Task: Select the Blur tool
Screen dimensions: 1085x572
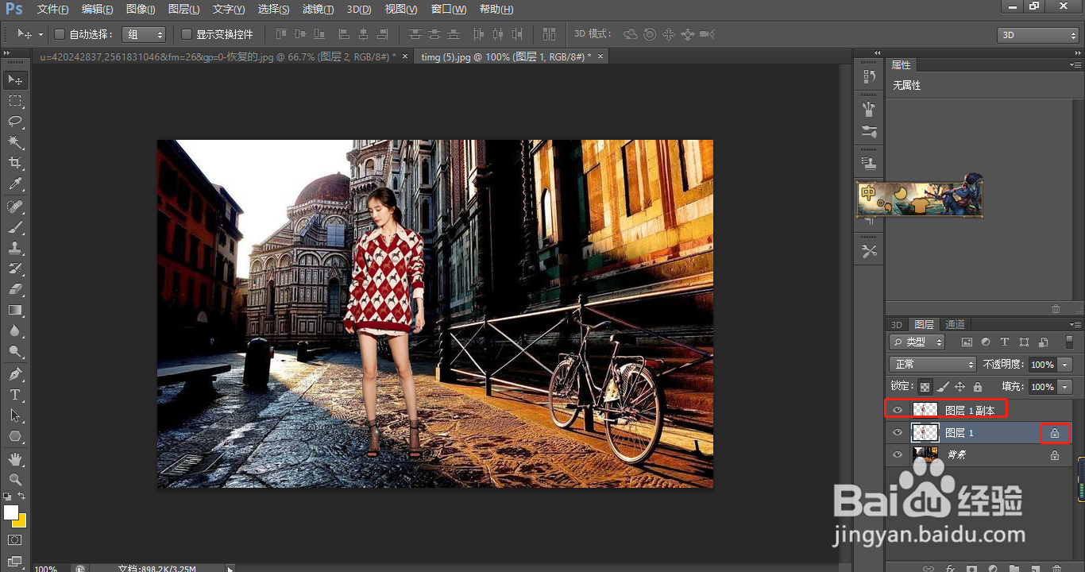Action: 15,330
